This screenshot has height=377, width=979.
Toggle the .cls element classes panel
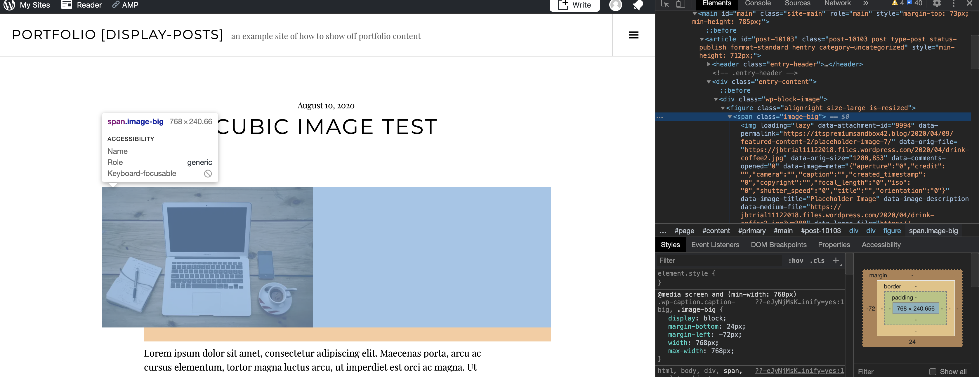(x=817, y=260)
